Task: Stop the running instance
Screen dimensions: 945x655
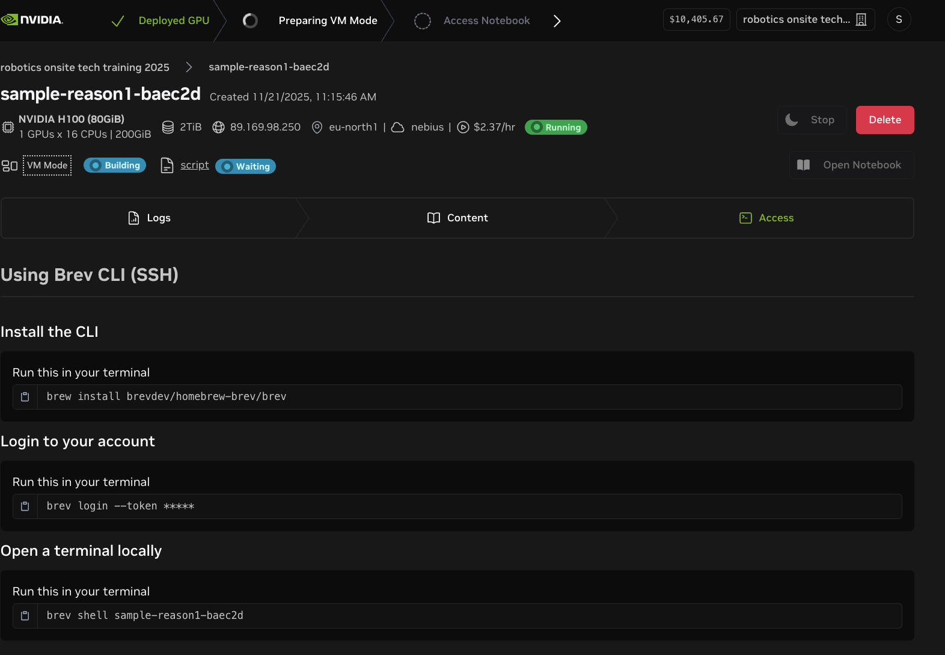Action: (812, 120)
